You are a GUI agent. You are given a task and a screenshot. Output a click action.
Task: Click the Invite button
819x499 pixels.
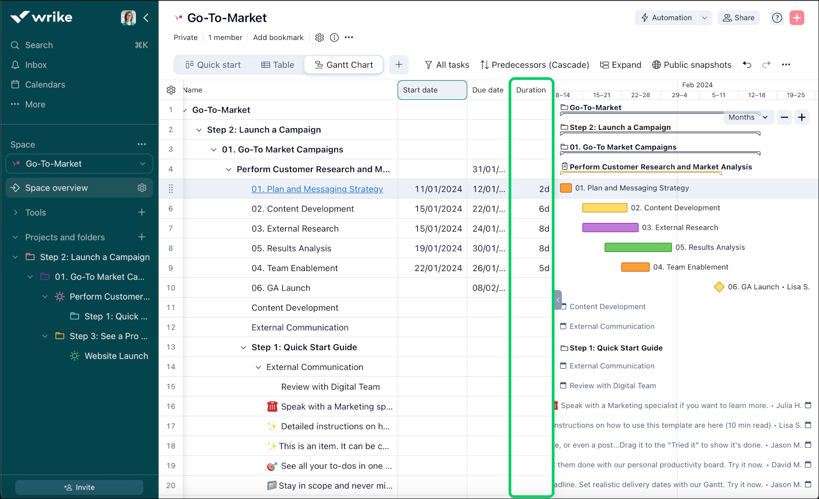(x=79, y=487)
